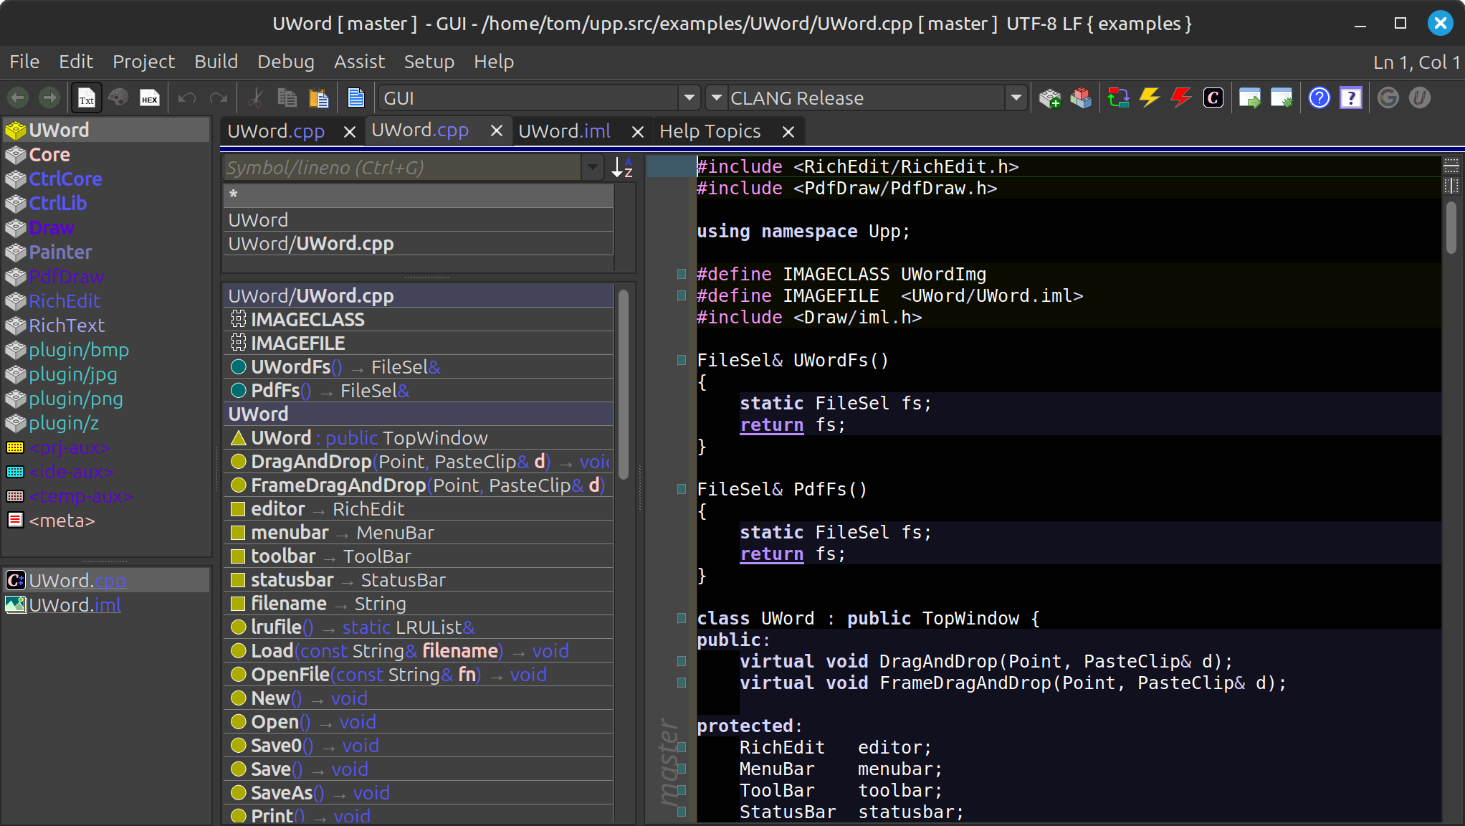This screenshot has width=1465, height=826.
Task: Open the Setup menu
Action: [x=429, y=62]
